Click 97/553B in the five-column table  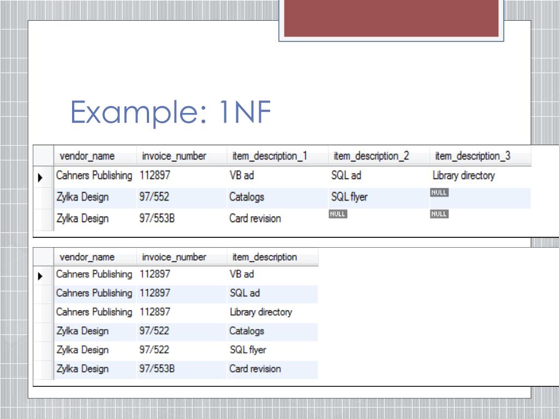[x=157, y=218]
